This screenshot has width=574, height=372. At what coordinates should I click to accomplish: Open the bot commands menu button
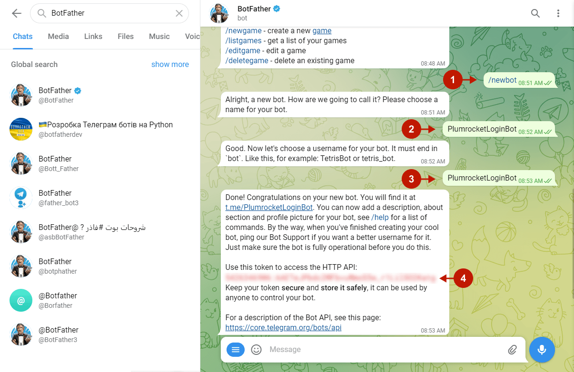[x=235, y=350]
